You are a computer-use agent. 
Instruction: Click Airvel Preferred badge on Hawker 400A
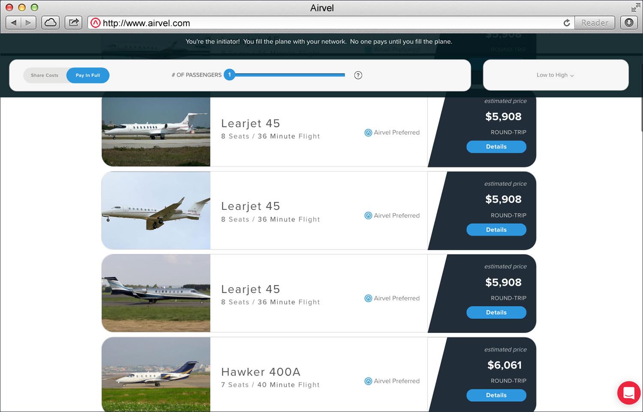pyautogui.click(x=392, y=381)
